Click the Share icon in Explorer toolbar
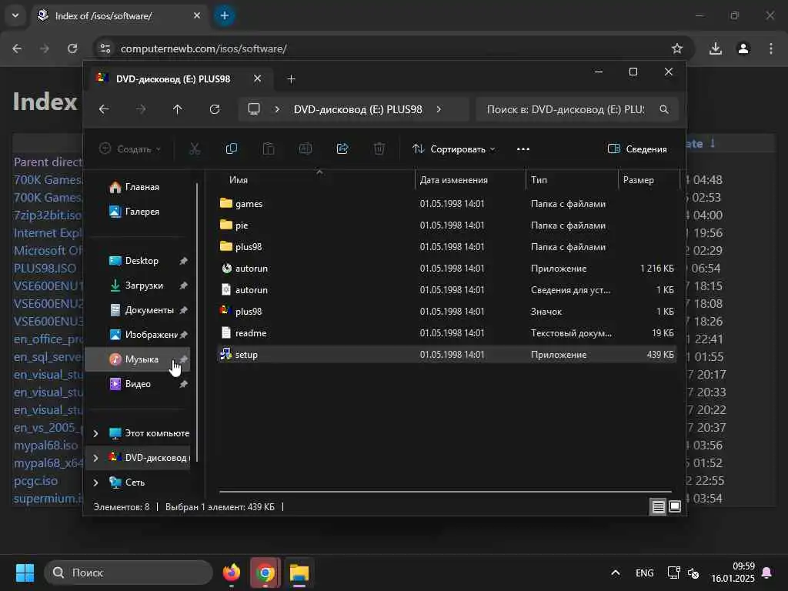 (x=342, y=149)
